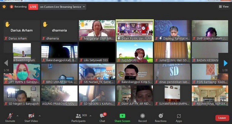Open the Chat panel

click(x=102, y=116)
